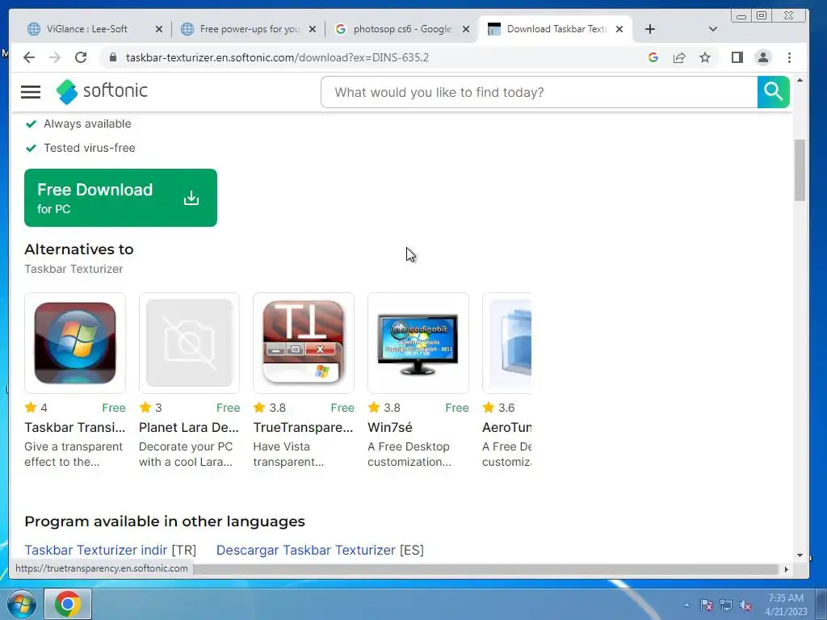Open Taskbar Transizer app thumbnail

pos(75,342)
